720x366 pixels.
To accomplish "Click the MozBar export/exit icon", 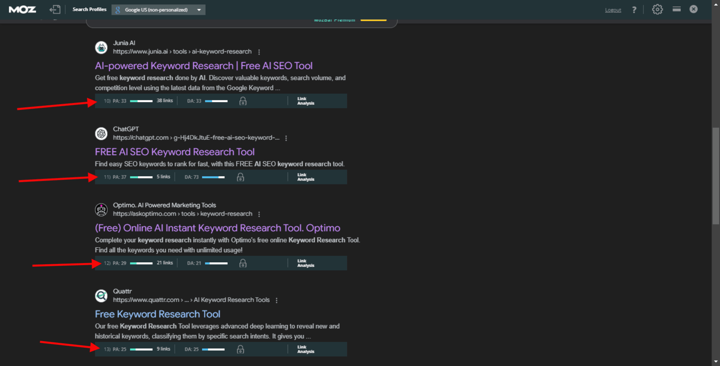I will 55,10.
